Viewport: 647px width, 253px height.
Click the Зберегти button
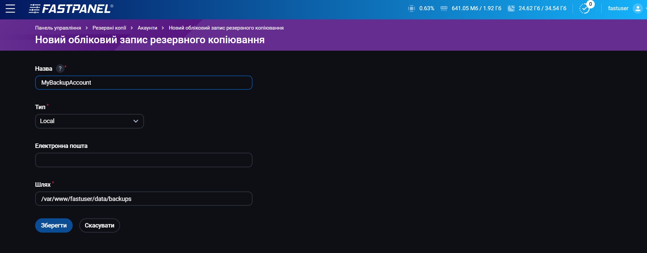(x=54, y=225)
